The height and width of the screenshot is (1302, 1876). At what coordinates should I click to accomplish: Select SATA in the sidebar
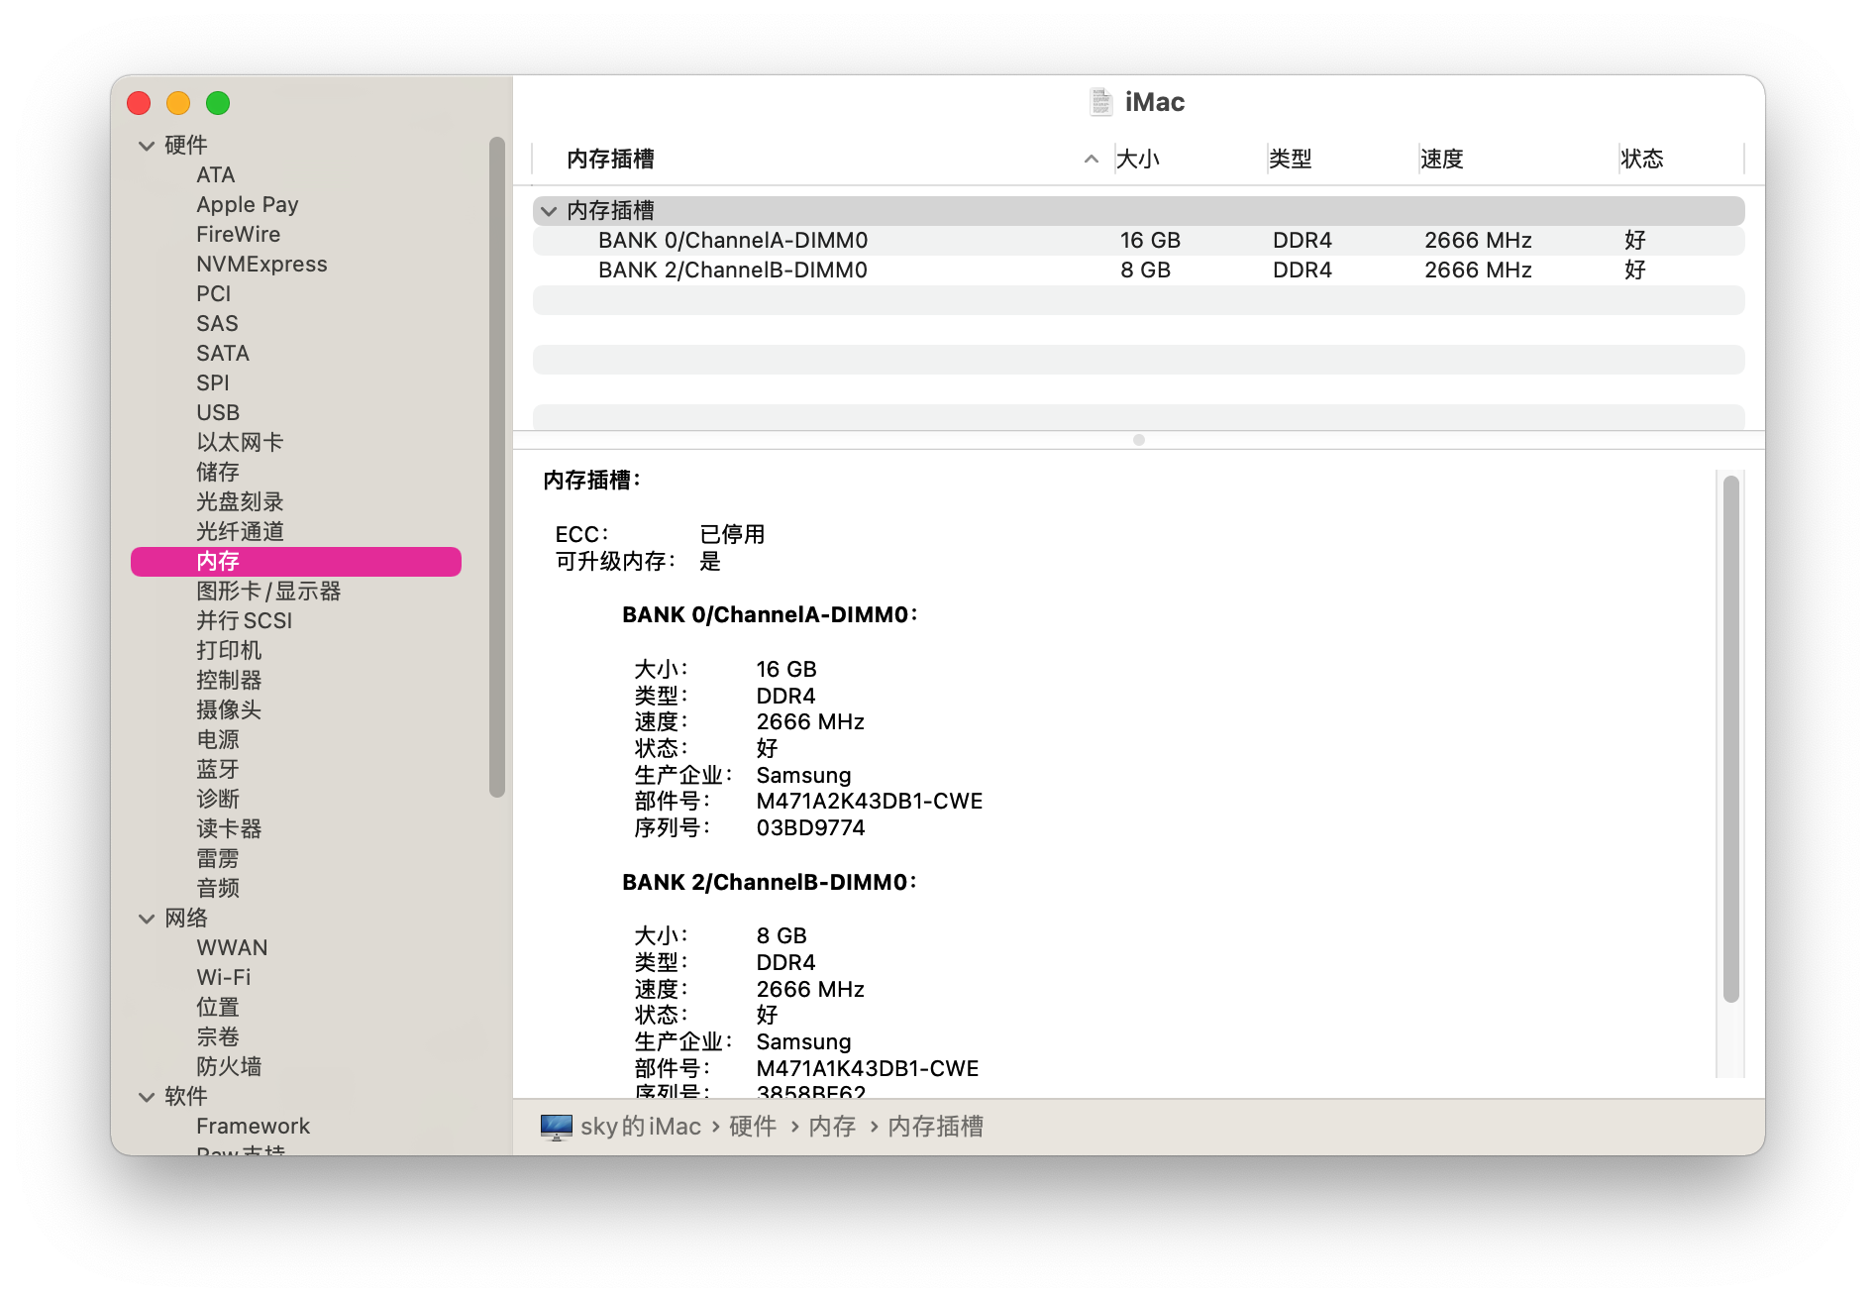[223, 354]
